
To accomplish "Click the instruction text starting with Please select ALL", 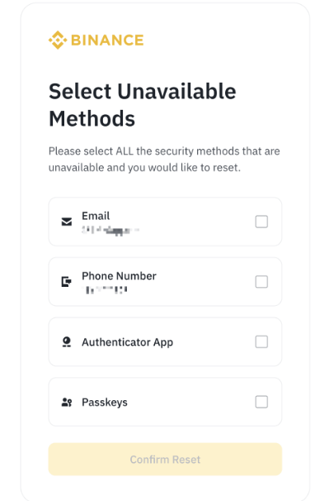I will [164, 159].
